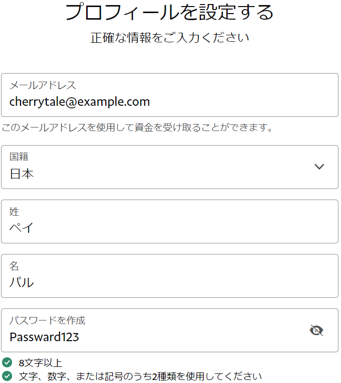341x383 pixels.
Task: Click the 8文字以上 requirement text
Action: (40, 363)
